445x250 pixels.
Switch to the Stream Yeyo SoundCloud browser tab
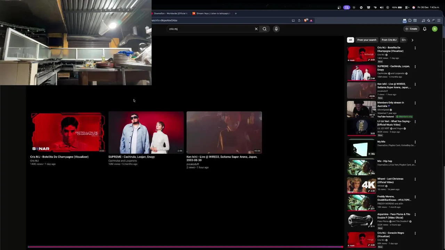pos(212,14)
